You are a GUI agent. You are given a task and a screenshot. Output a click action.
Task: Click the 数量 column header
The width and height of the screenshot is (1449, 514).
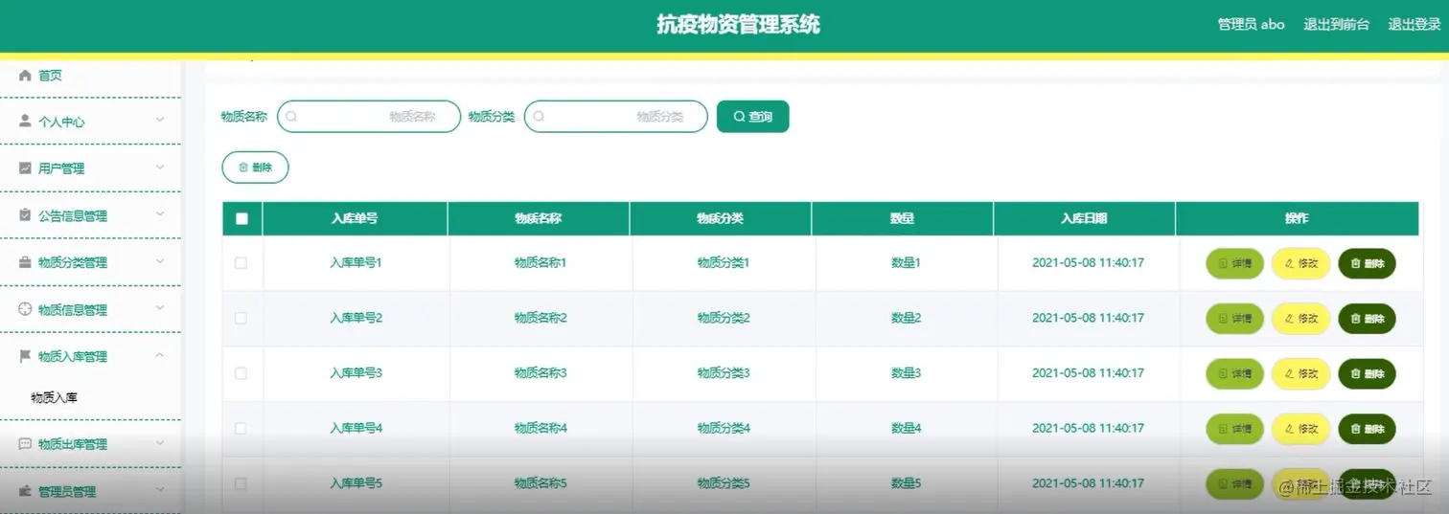pyautogui.click(x=902, y=218)
